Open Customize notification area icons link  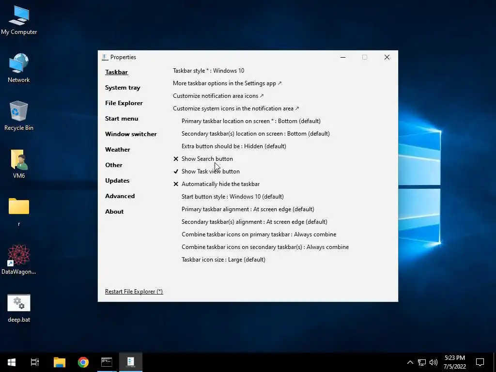(218, 96)
